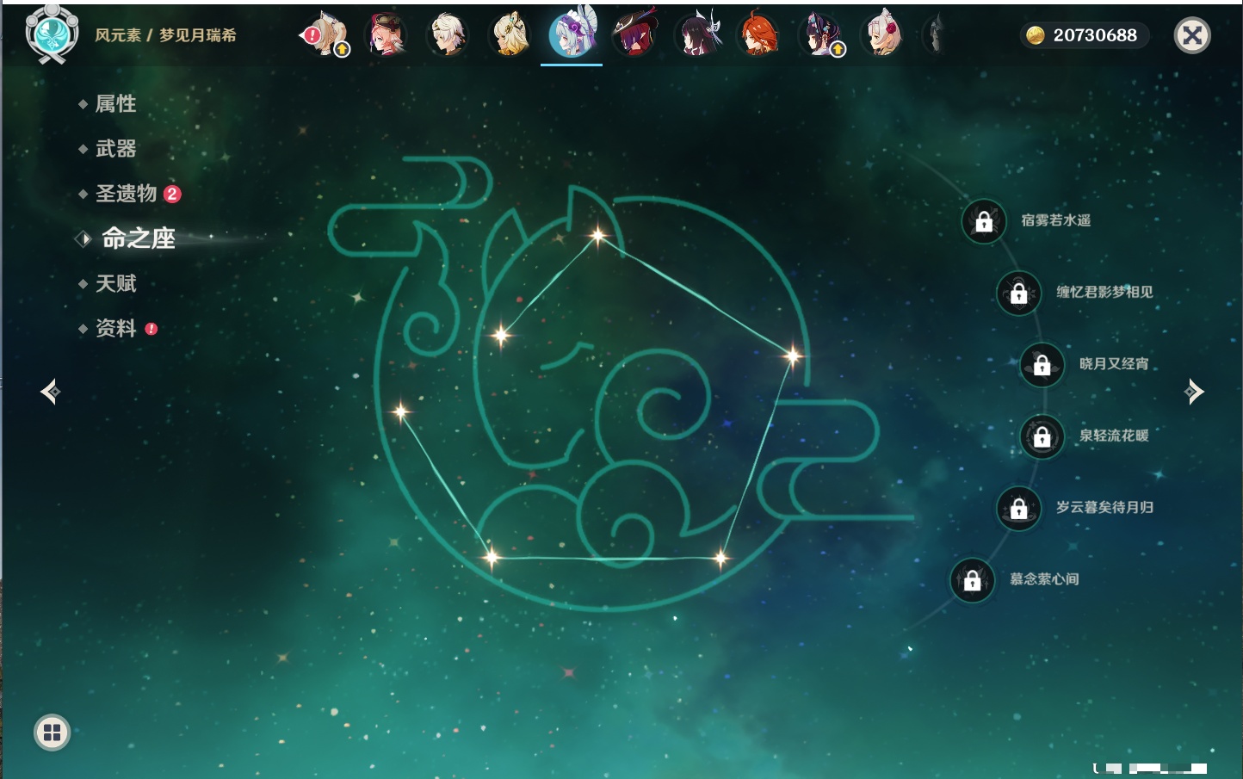
Task: Click the Anemo element emblem icon
Action: pos(52,34)
